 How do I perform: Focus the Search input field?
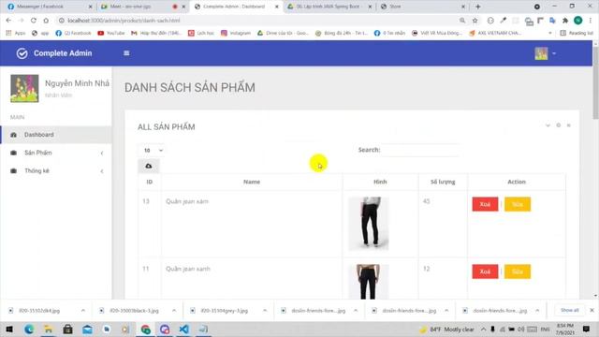[420, 150]
